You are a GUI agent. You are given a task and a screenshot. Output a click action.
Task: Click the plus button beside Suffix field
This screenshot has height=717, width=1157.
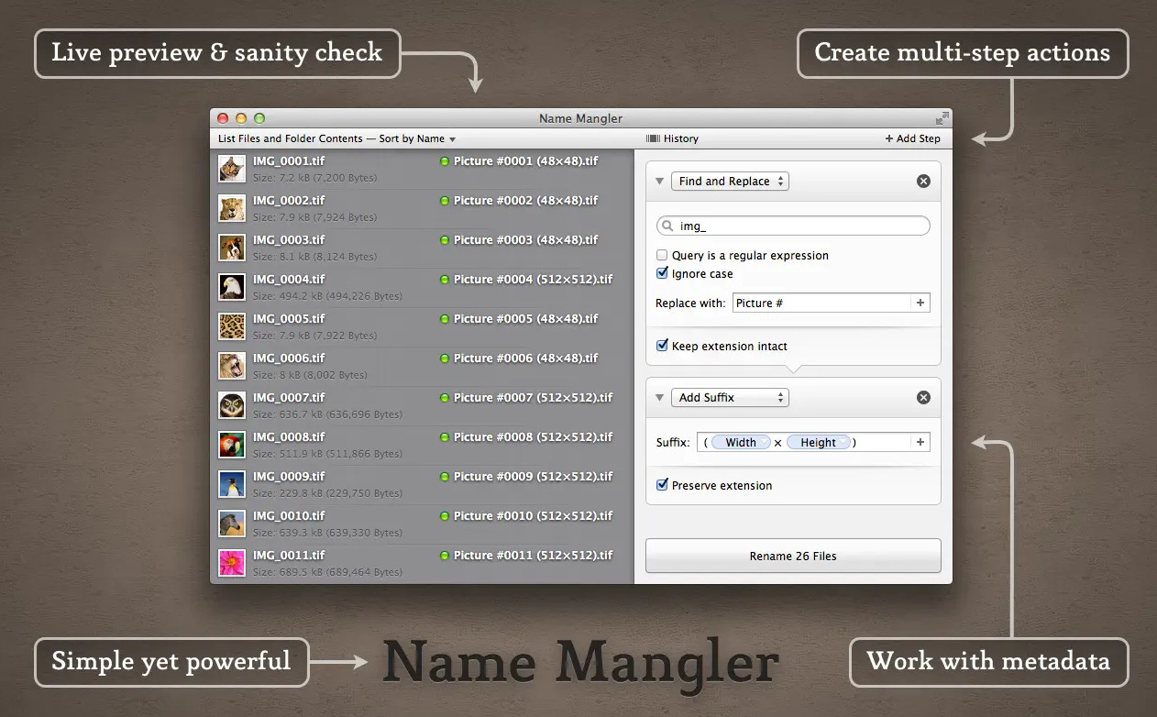click(x=920, y=442)
